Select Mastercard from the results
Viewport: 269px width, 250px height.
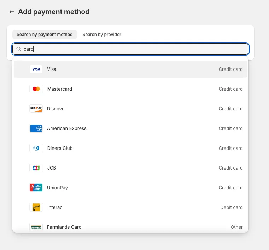coord(130,89)
